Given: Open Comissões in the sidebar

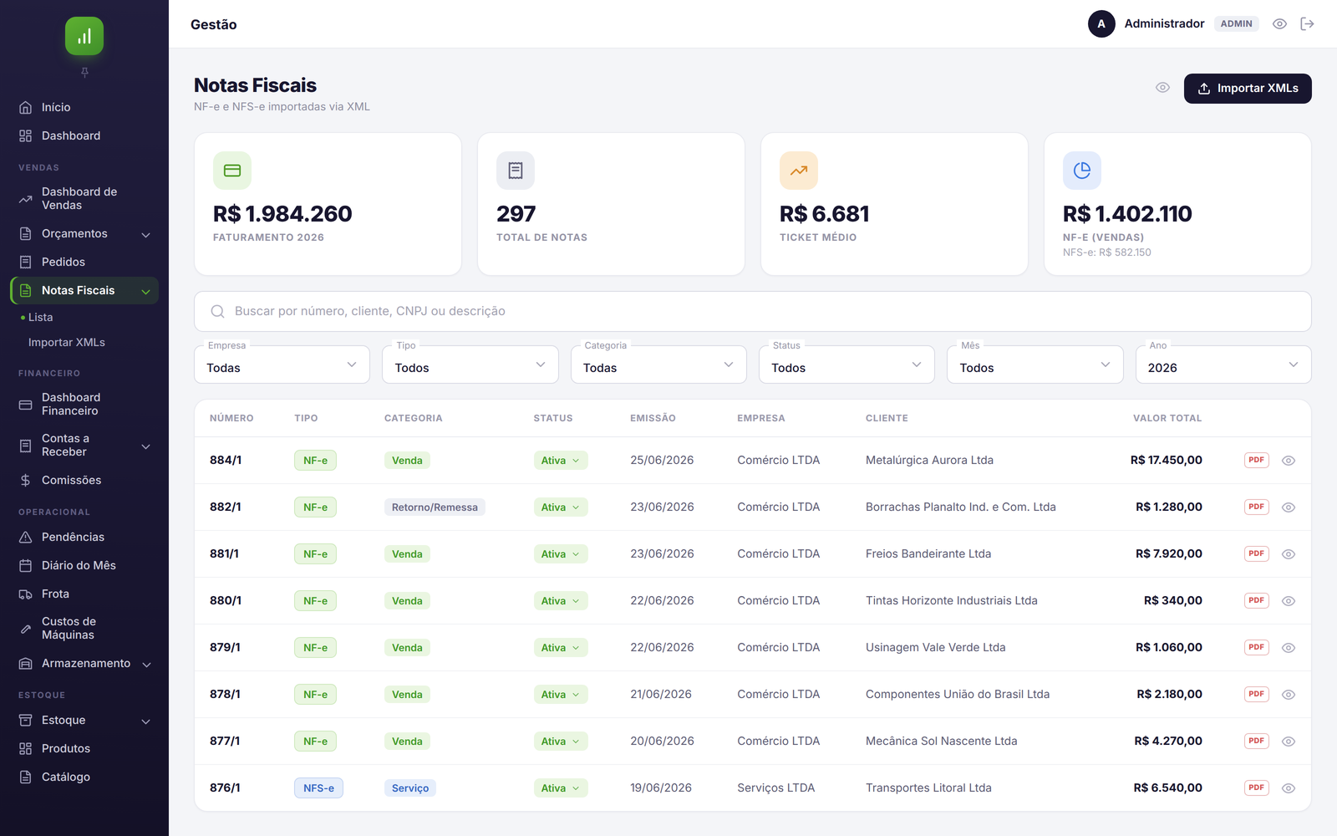Looking at the screenshot, I should (x=84, y=480).
